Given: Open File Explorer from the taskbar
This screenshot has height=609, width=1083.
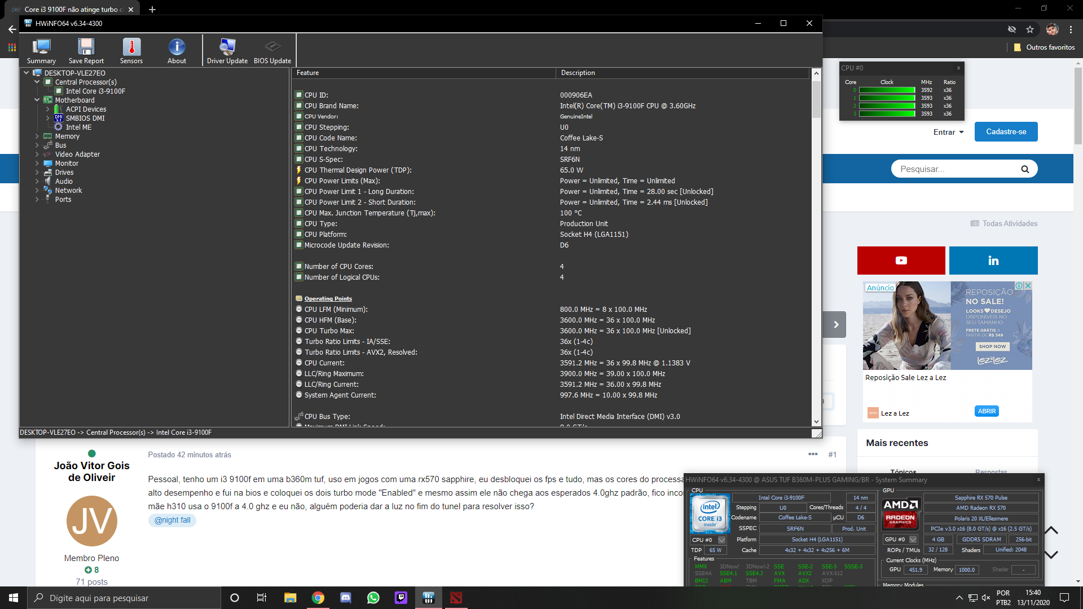Looking at the screenshot, I should 290,598.
